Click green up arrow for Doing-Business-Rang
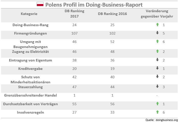179x123 pixels. click(157, 25)
